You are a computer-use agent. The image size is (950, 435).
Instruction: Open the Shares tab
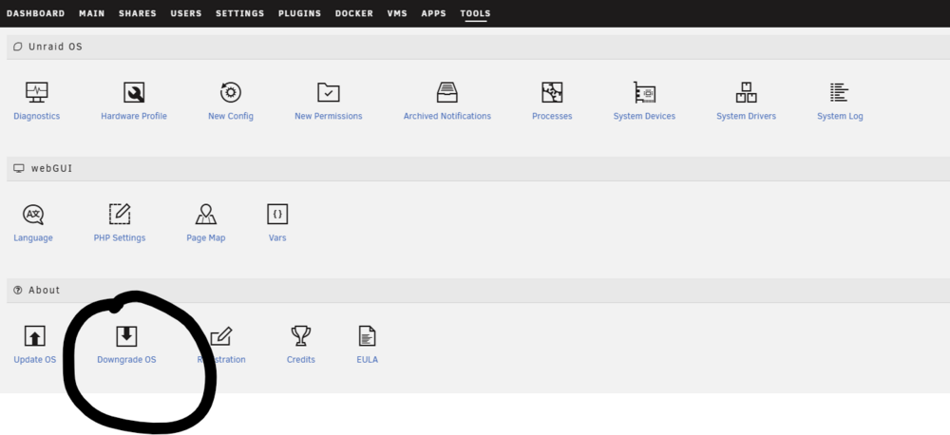(x=138, y=13)
